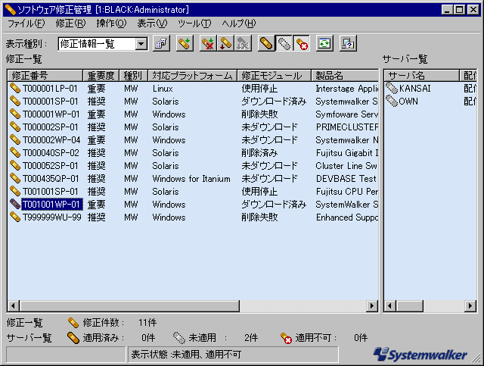
Task: Select highlighted patch T001001WP-01
Action: click(x=52, y=204)
